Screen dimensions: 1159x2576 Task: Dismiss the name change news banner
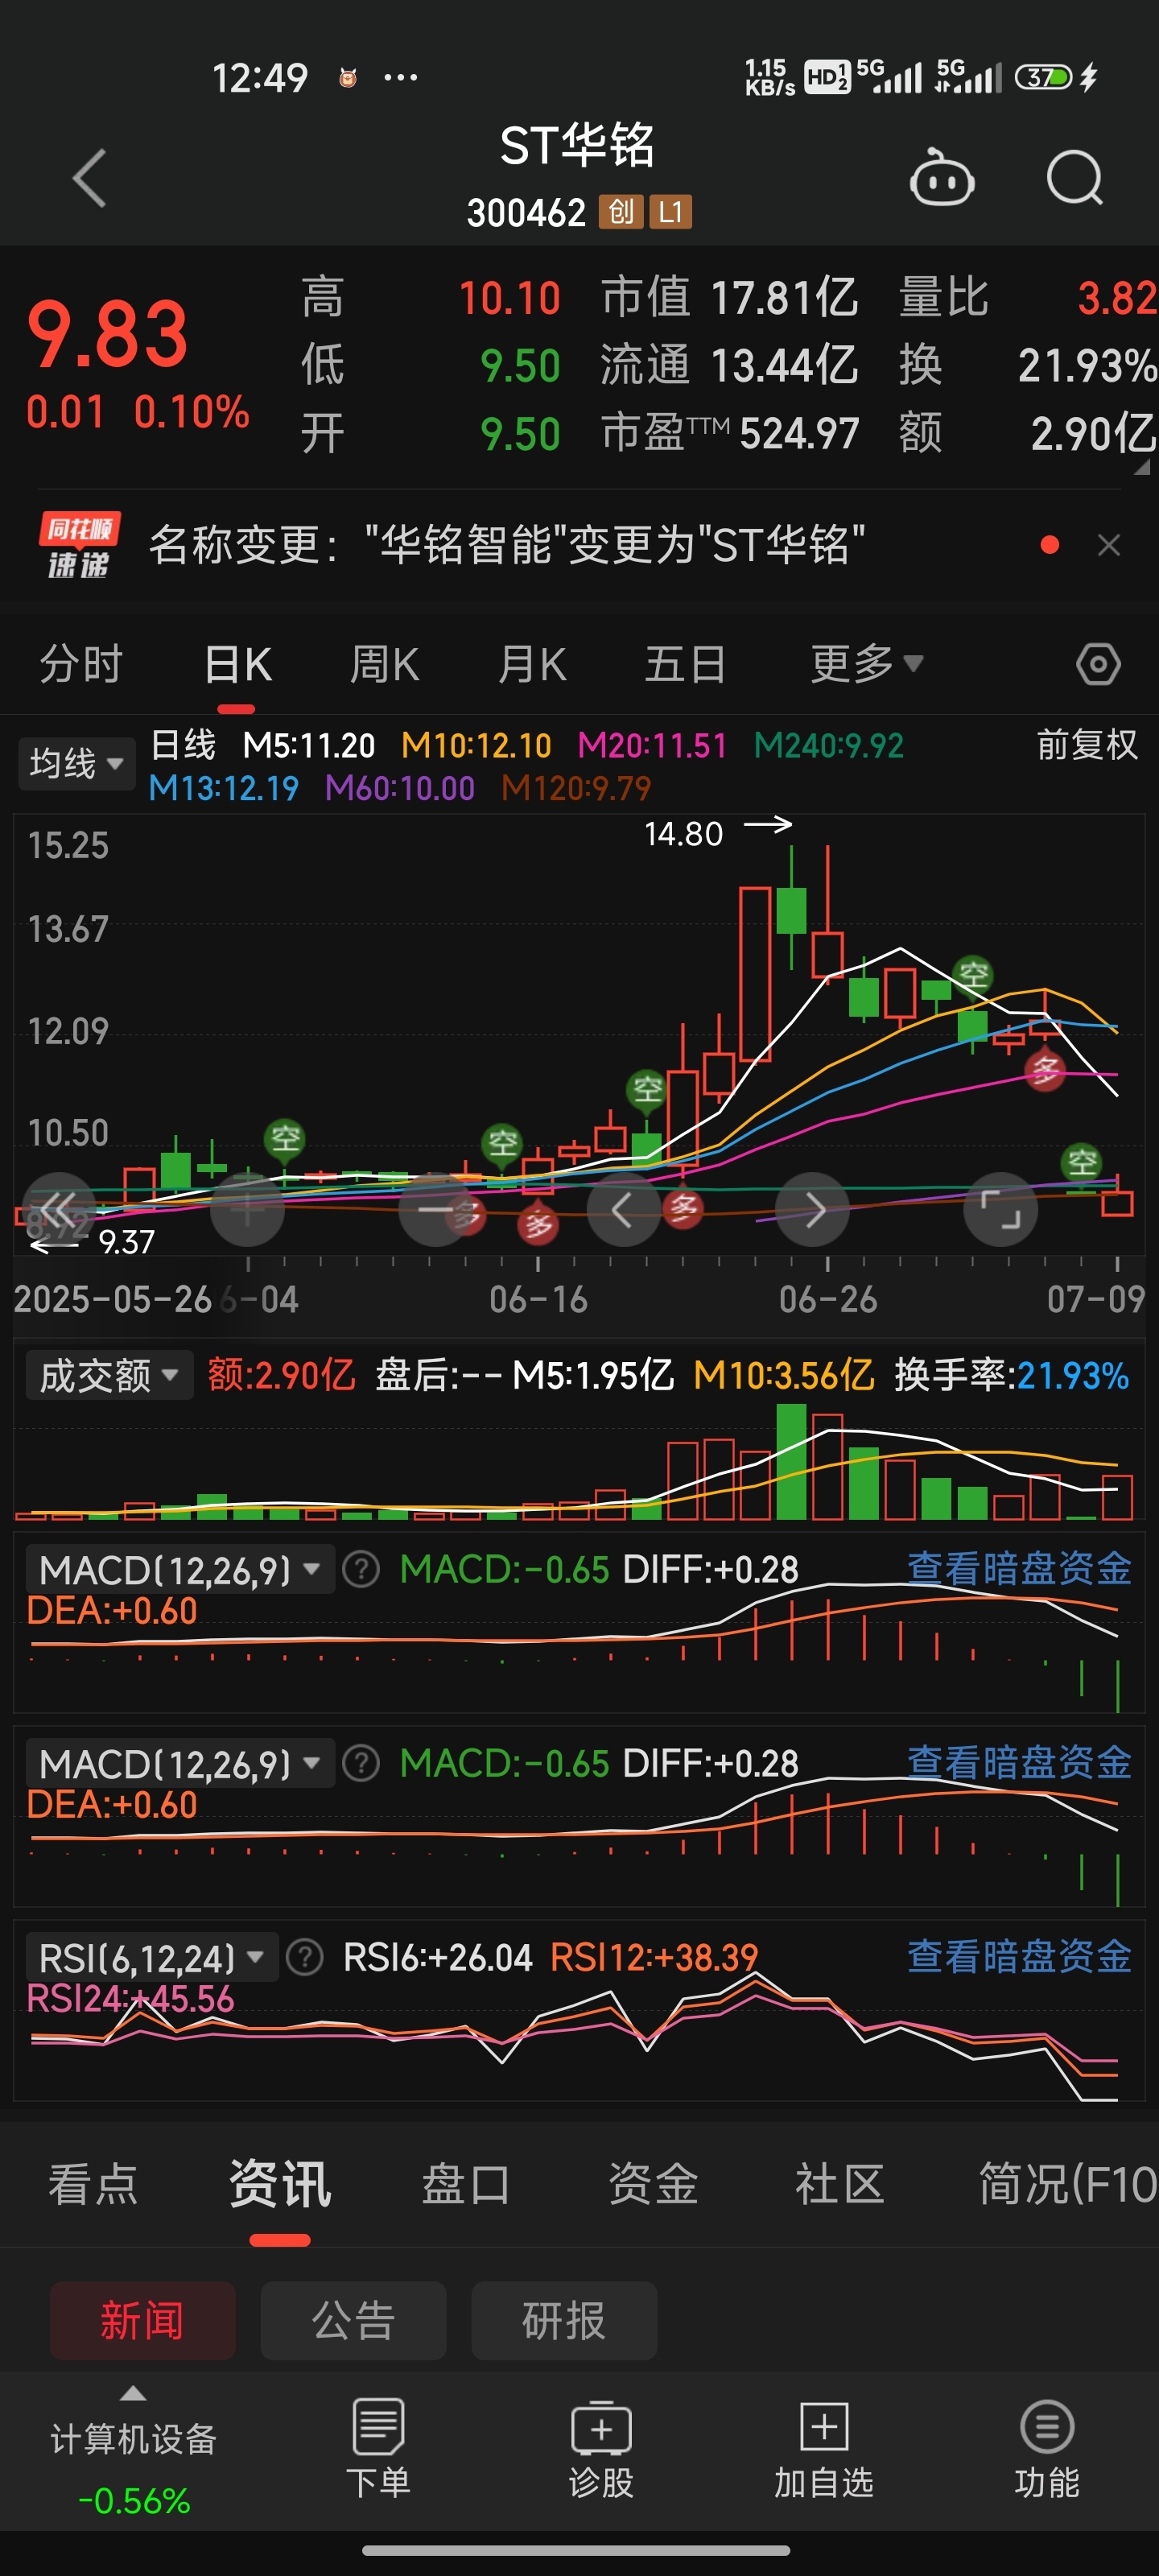tap(1108, 545)
